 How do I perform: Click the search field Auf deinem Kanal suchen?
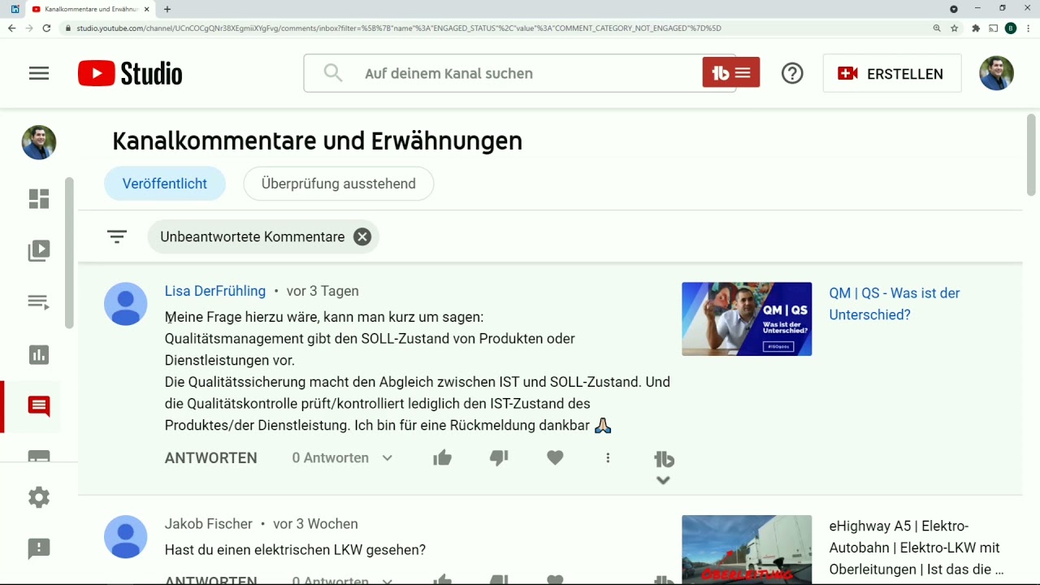pyautogui.click(x=520, y=73)
